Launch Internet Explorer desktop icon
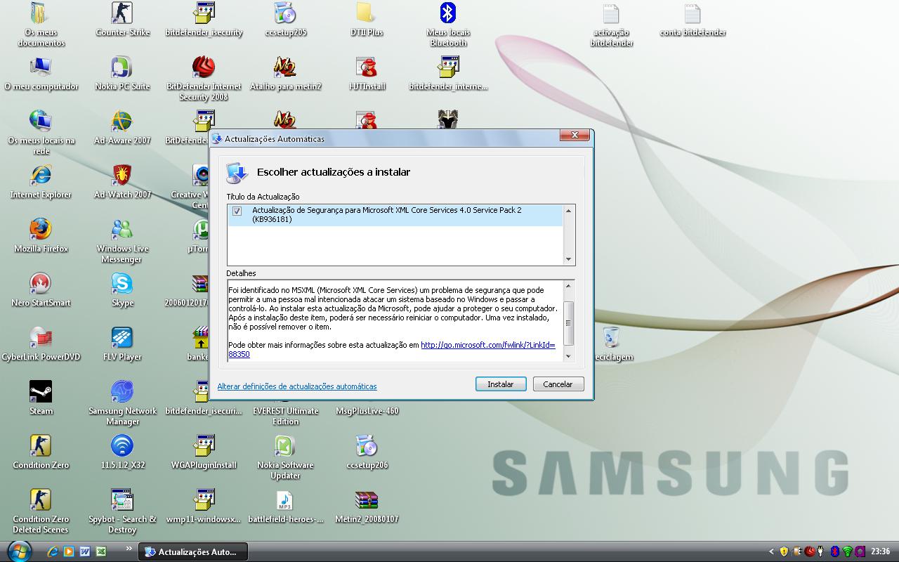Screen dimensions: 899x562 click(41, 181)
